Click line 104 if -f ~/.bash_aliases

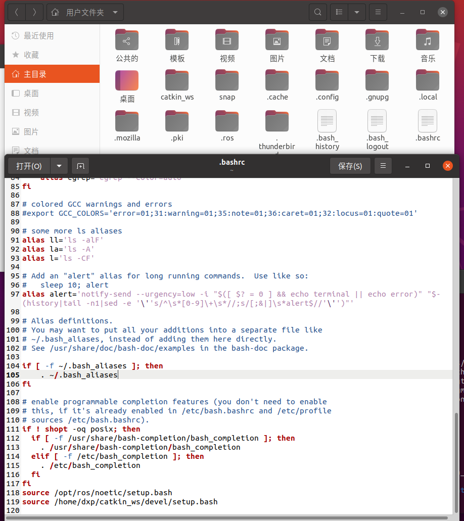click(92, 365)
